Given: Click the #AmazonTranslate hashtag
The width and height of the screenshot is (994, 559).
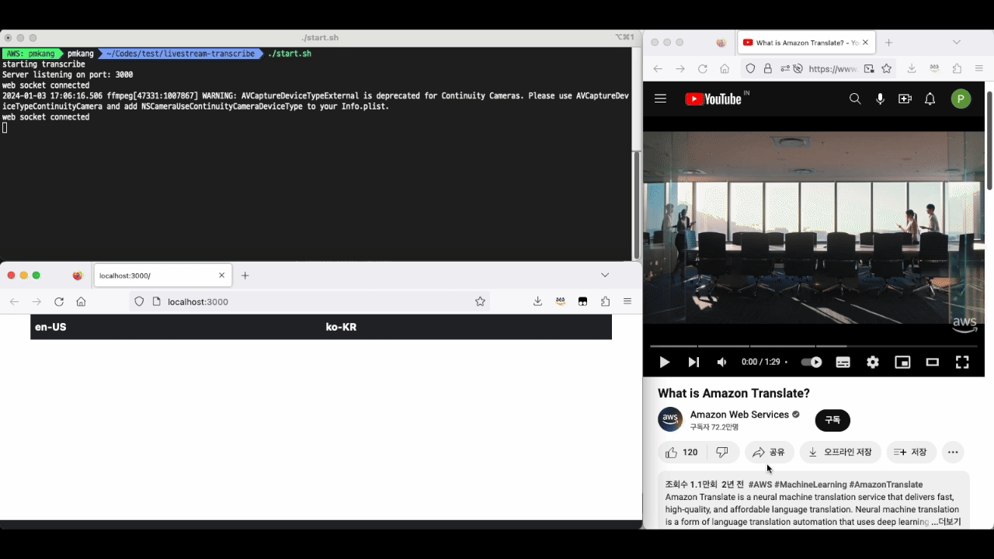Looking at the screenshot, I should click(x=886, y=484).
